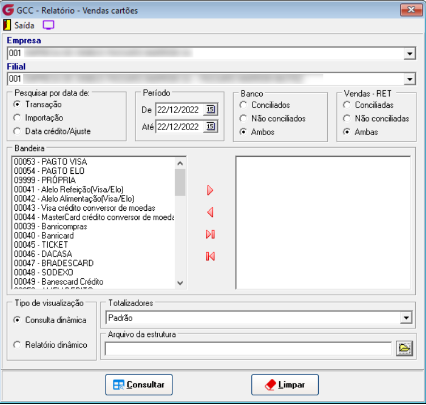Move selected bandeira back to left list
The width and height of the screenshot is (426, 405).
210,212
